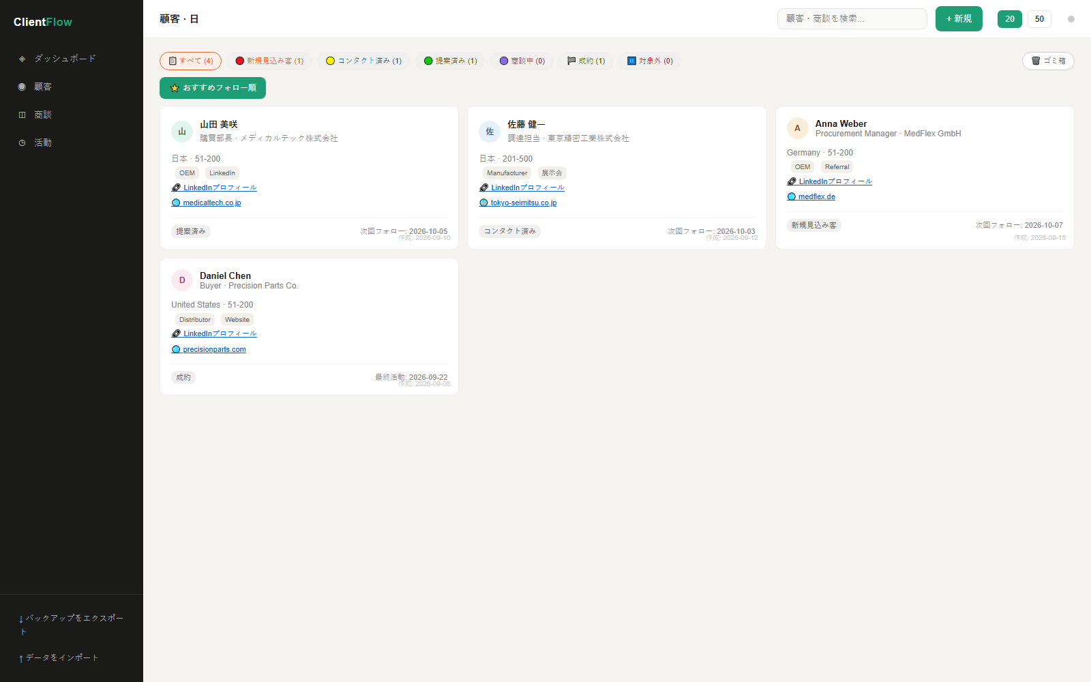Screen dimensions: 1091x682
Task: Open medflex.de website link
Action: pos(811,196)
